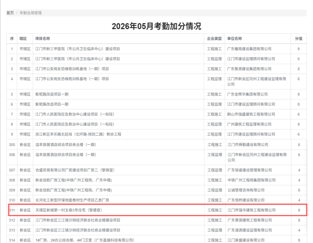The height and width of the screenshot is (243, 313).
Task: Click the 单位名称 column header
Action: coord(235,39)
